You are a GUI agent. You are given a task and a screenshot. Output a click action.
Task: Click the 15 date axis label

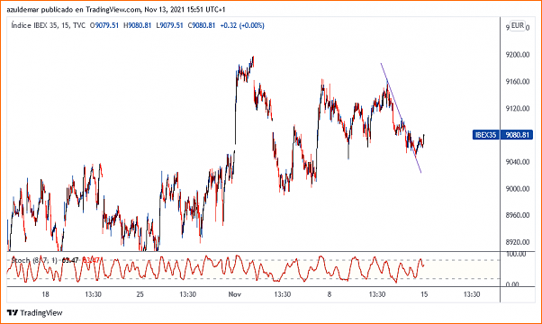[424, 294]
